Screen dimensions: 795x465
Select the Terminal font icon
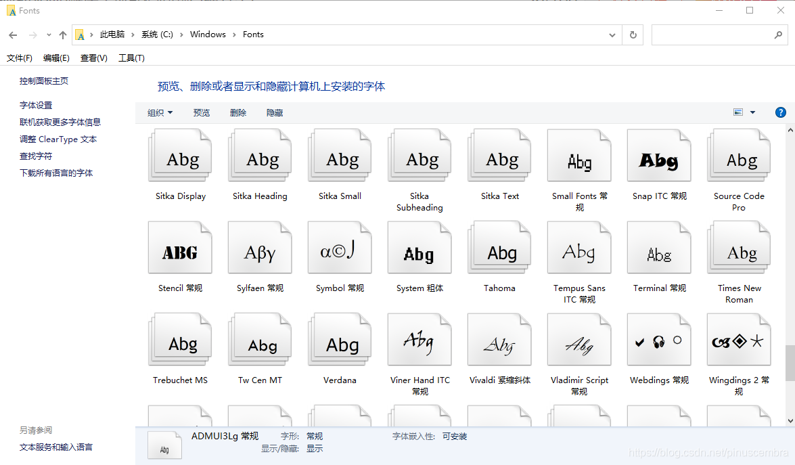click(x=659, y=248)
